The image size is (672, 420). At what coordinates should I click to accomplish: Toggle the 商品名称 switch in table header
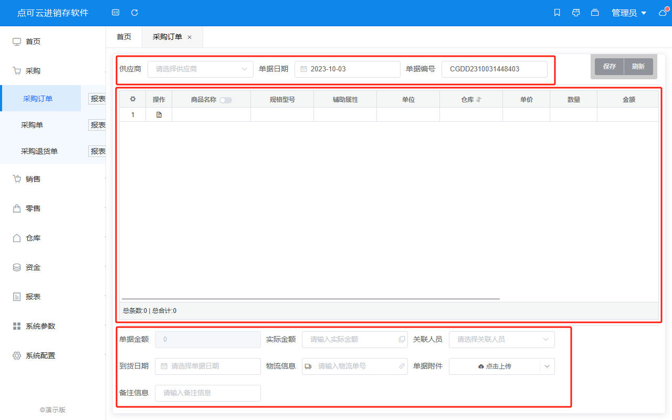coord(226,100)
